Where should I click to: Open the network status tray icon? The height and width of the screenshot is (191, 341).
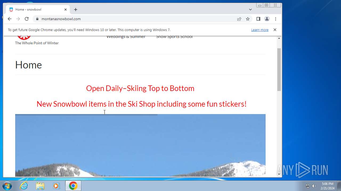click(x=308, y=186)
